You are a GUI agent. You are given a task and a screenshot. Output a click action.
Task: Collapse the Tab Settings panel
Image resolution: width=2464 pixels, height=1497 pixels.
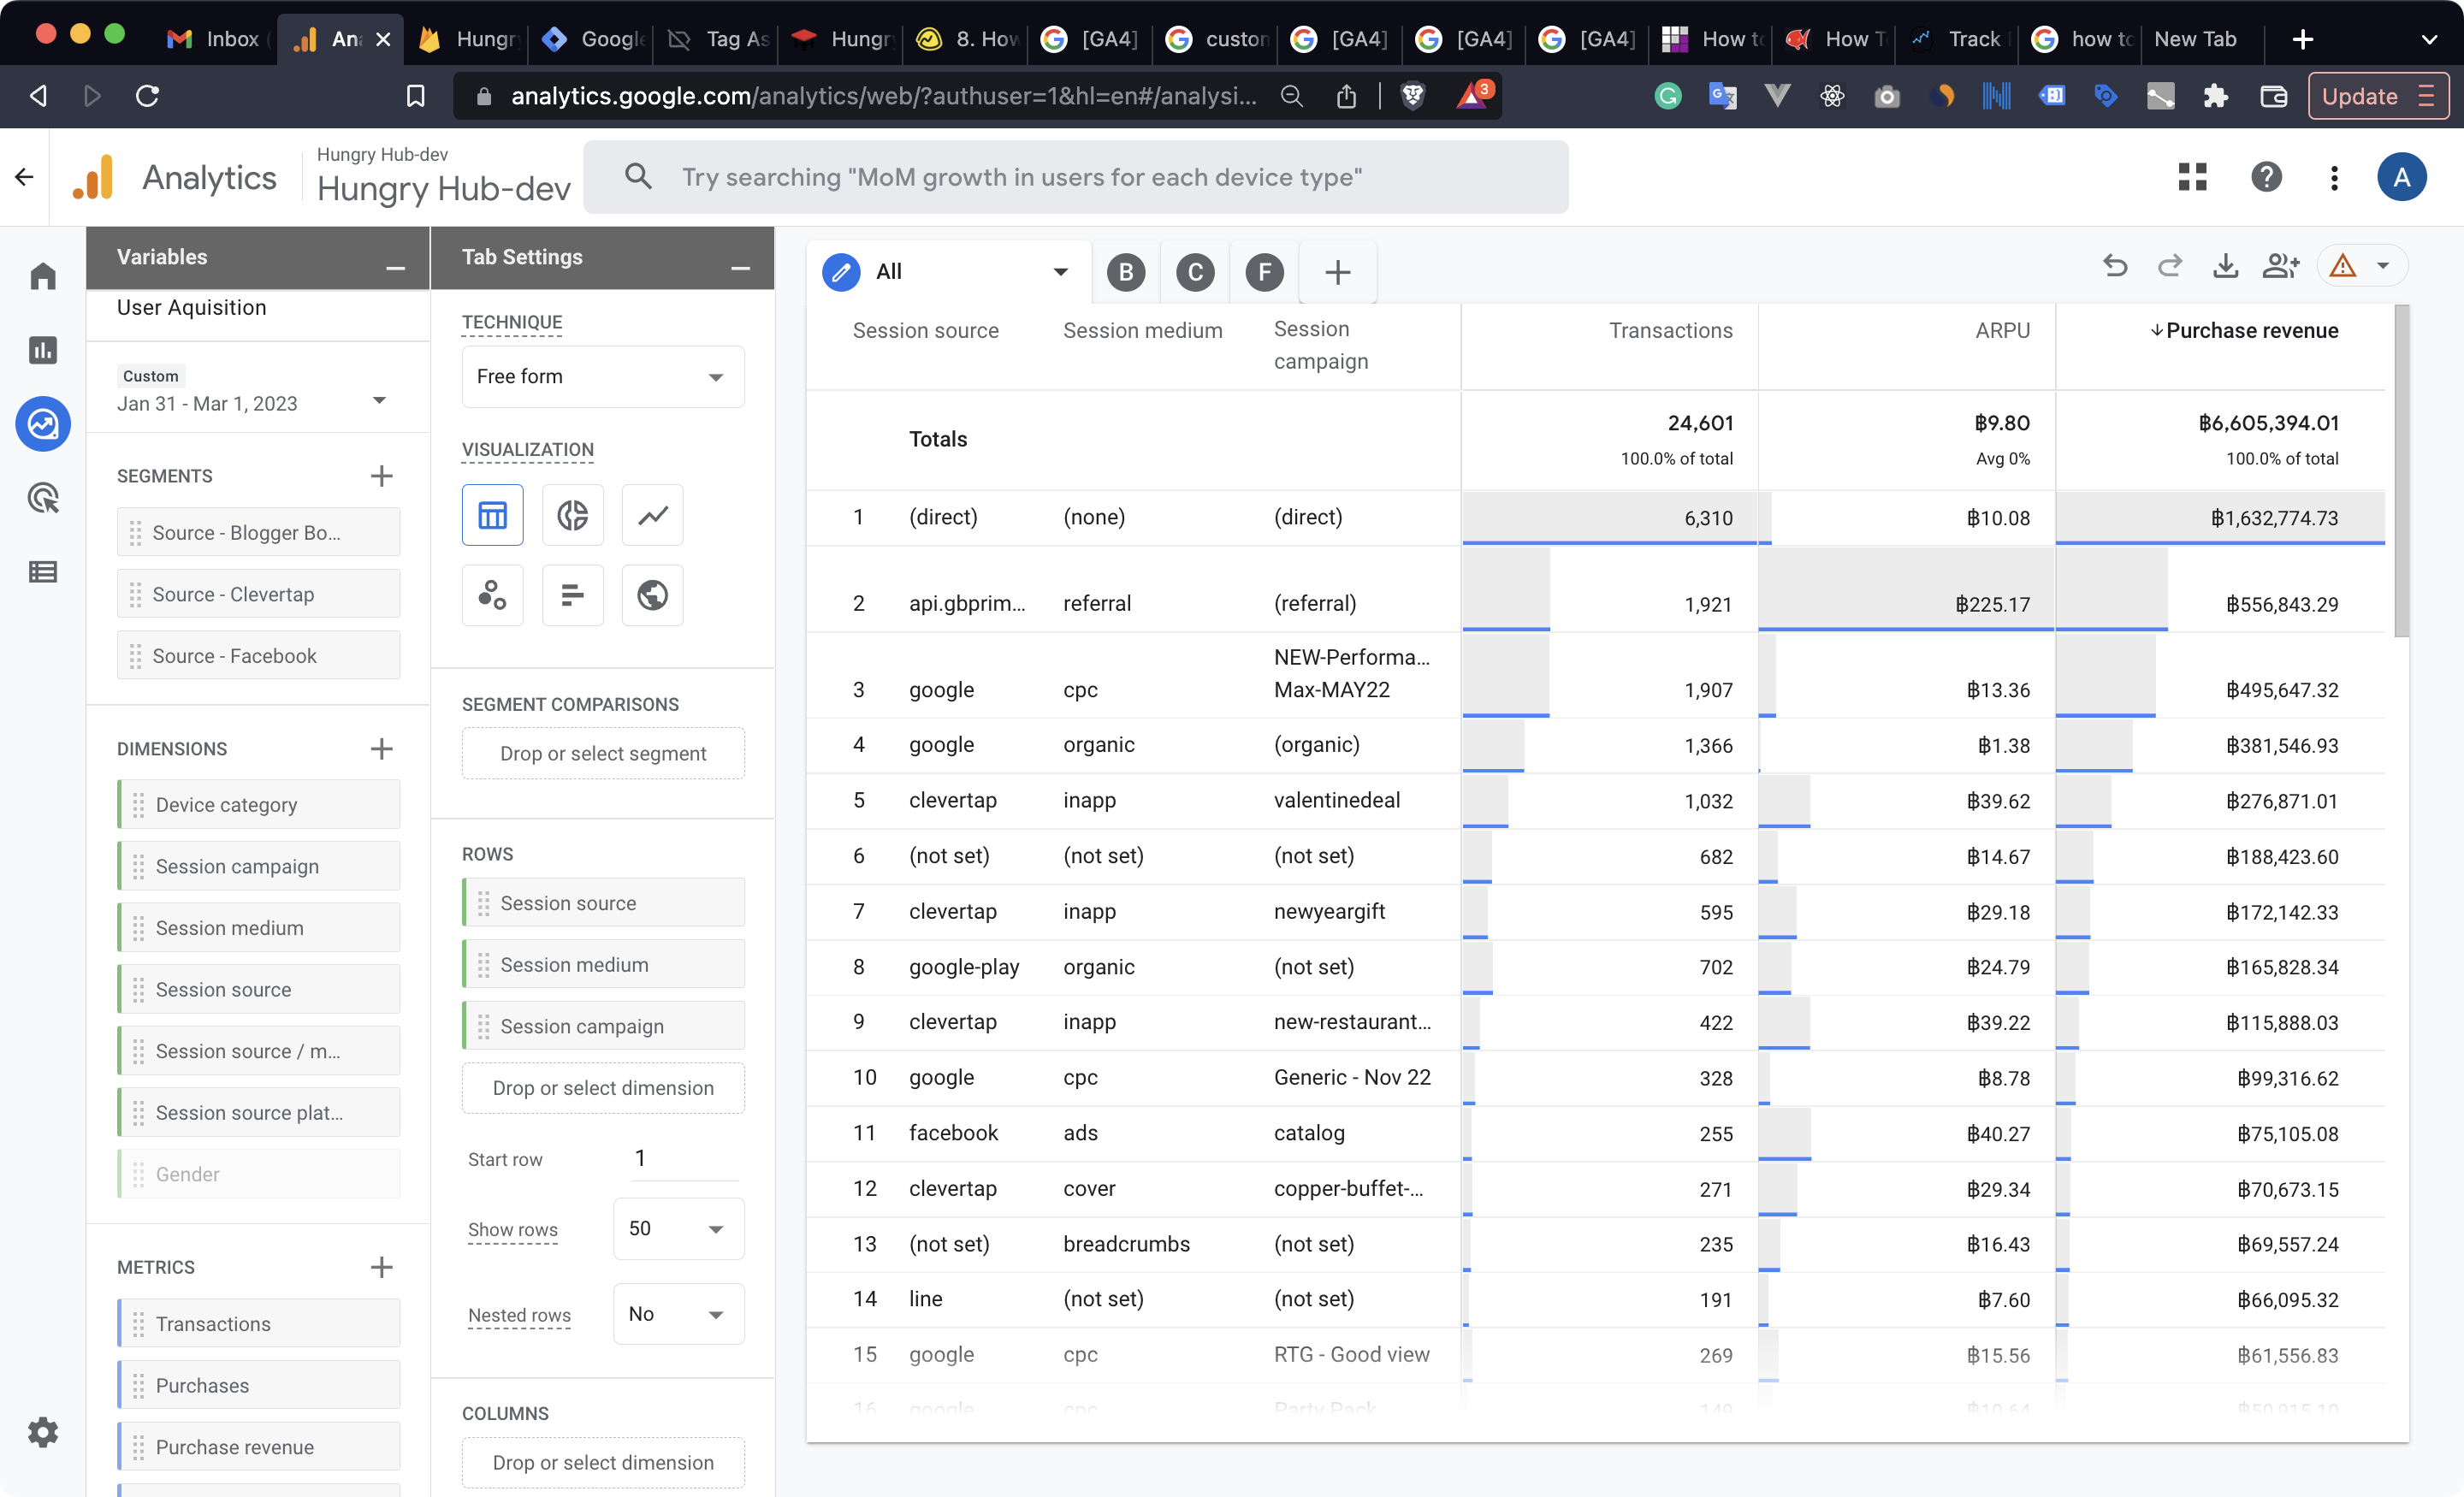tap(740, 268)
